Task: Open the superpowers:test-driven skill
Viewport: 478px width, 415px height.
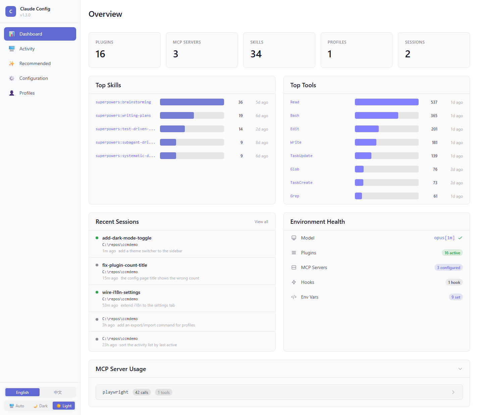Action: [125, 129]
